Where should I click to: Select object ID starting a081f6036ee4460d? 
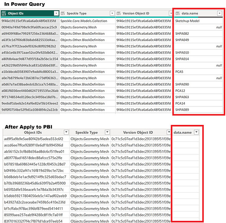30,91
